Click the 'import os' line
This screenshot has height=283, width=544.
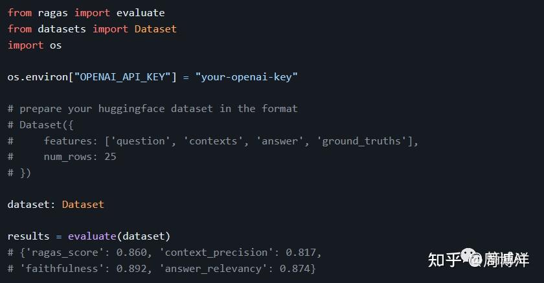35,45
